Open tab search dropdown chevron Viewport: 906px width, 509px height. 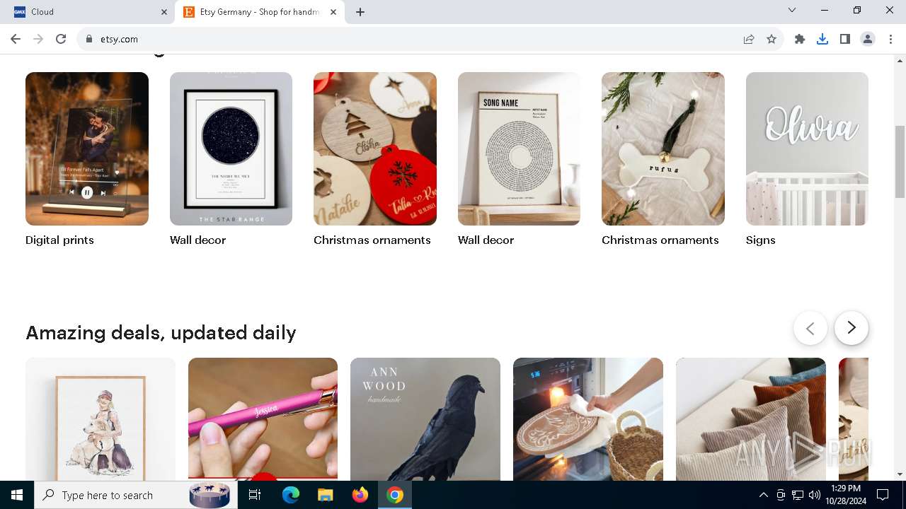(x=792, y=10)
